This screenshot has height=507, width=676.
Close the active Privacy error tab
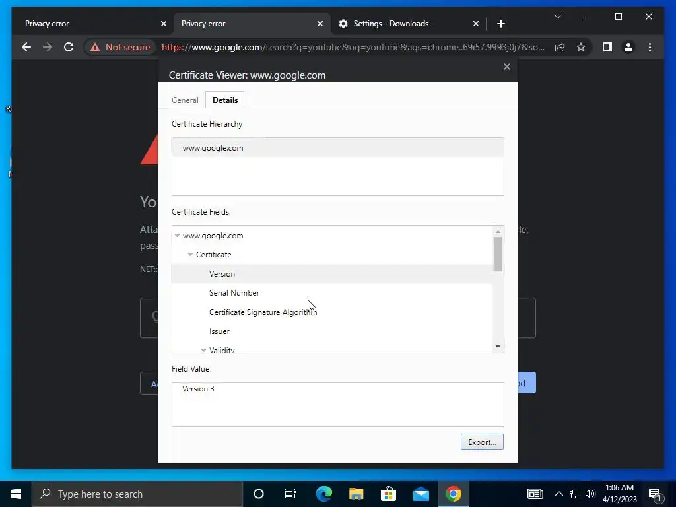320,24
